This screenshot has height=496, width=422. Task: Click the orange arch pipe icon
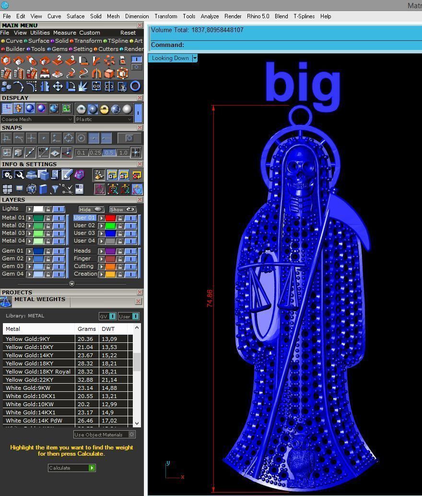(x=96, y=73)
